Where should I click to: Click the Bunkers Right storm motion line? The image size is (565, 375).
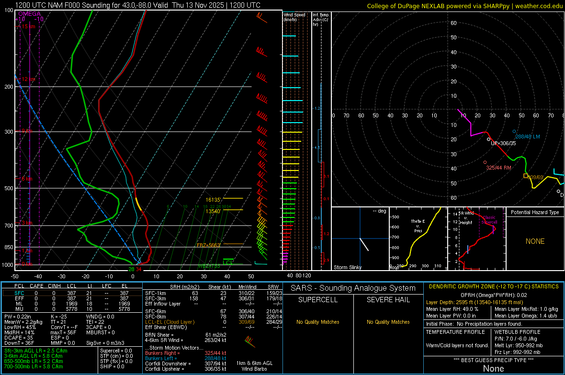[186, 353]
